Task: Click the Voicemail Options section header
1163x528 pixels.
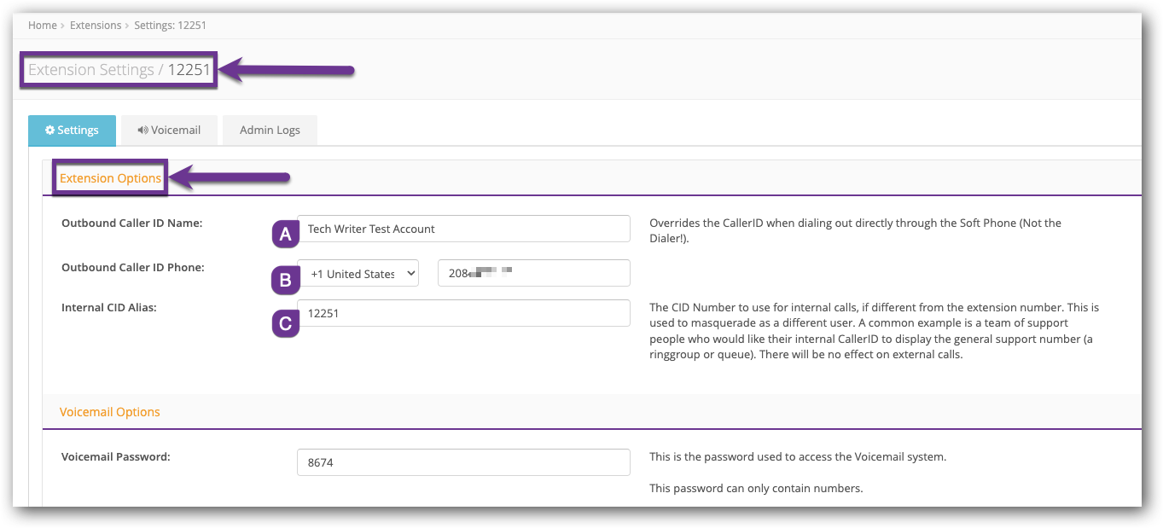Action: pyautogui.click(x=109, y=411)
